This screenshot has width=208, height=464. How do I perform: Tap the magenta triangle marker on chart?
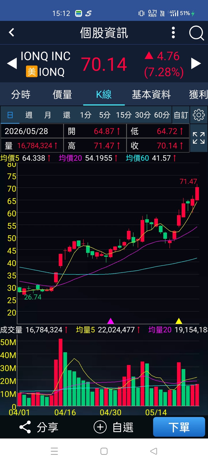pyautogui.click(x=110, y=321)
